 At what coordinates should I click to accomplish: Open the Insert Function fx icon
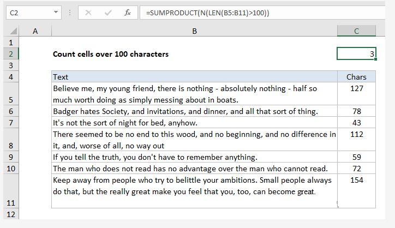pos(128,13)
